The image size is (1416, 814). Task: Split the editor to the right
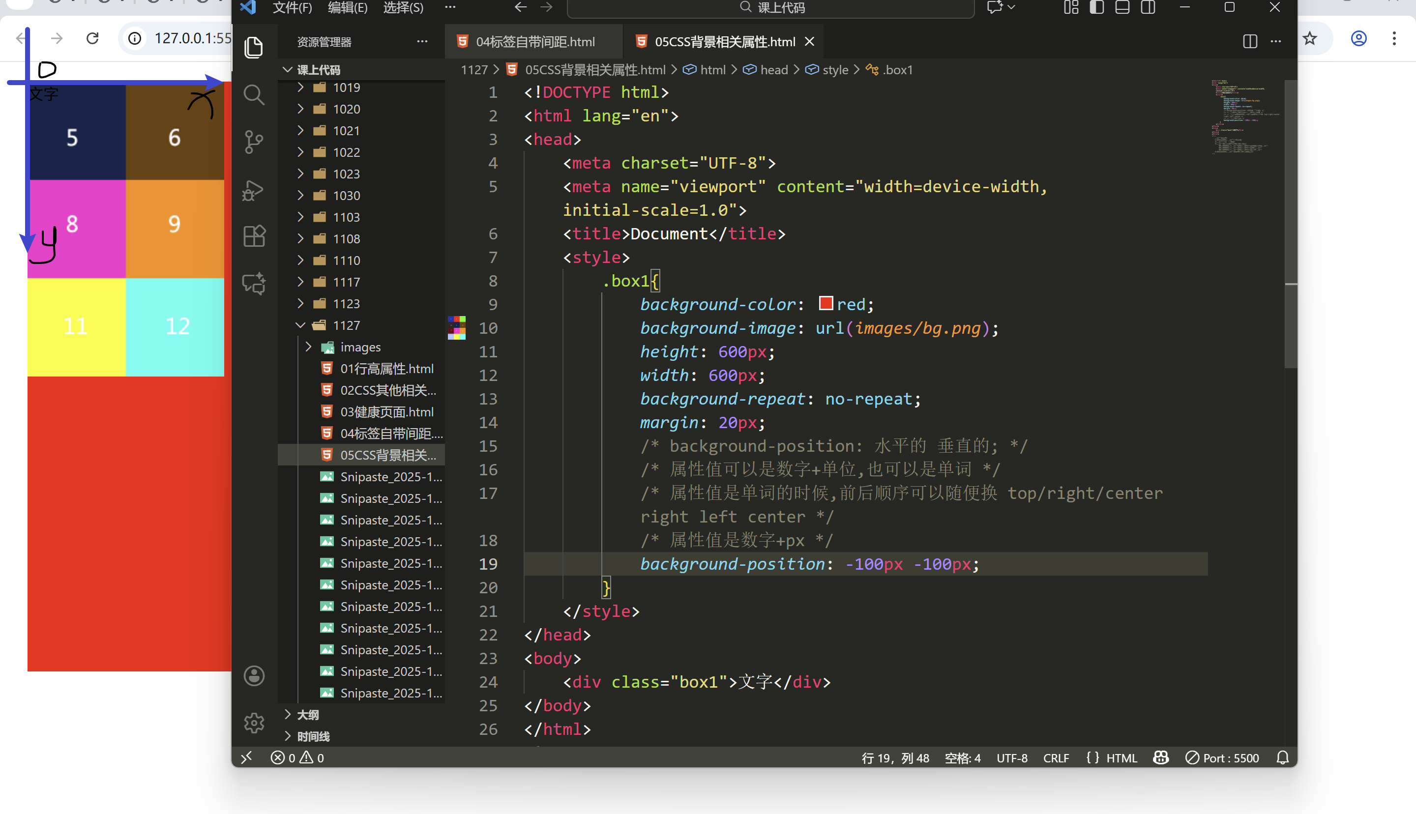[x=1250, y=41]
